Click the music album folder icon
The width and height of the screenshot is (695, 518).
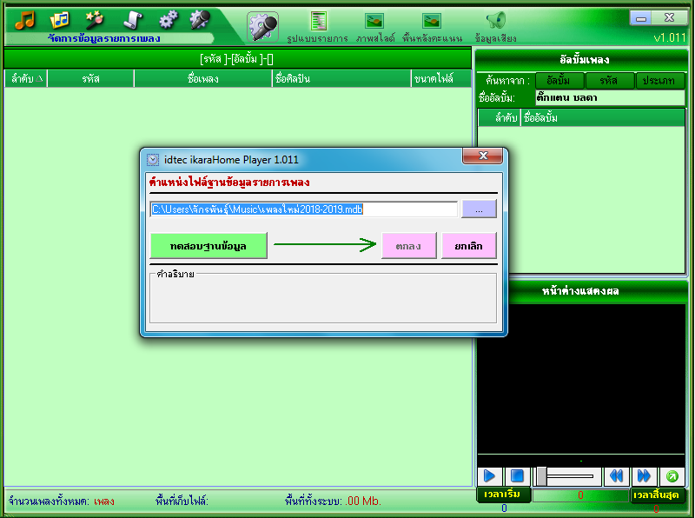(60, 19)
